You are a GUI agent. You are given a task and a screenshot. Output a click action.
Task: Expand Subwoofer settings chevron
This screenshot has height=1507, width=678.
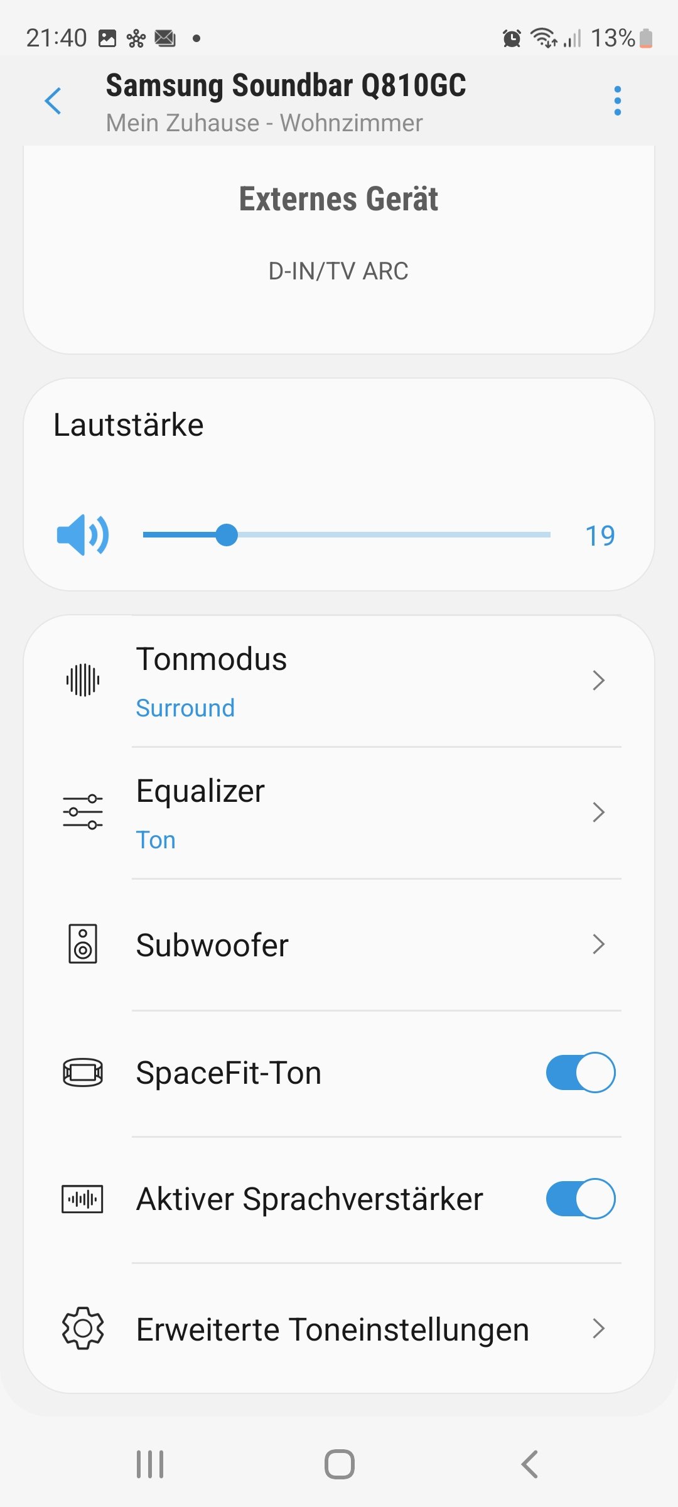(598, 944)
